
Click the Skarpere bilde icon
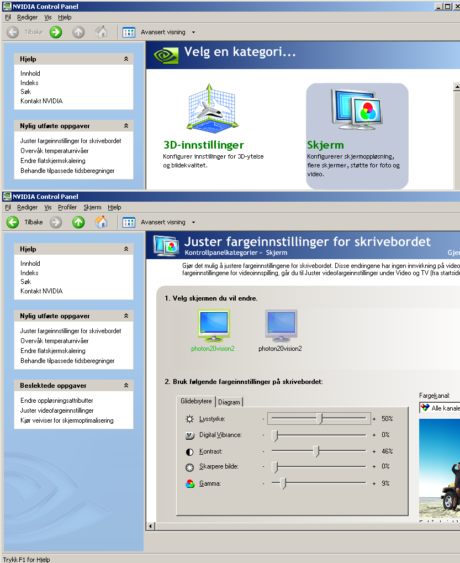pyautogui.click(x=189, y=467)
